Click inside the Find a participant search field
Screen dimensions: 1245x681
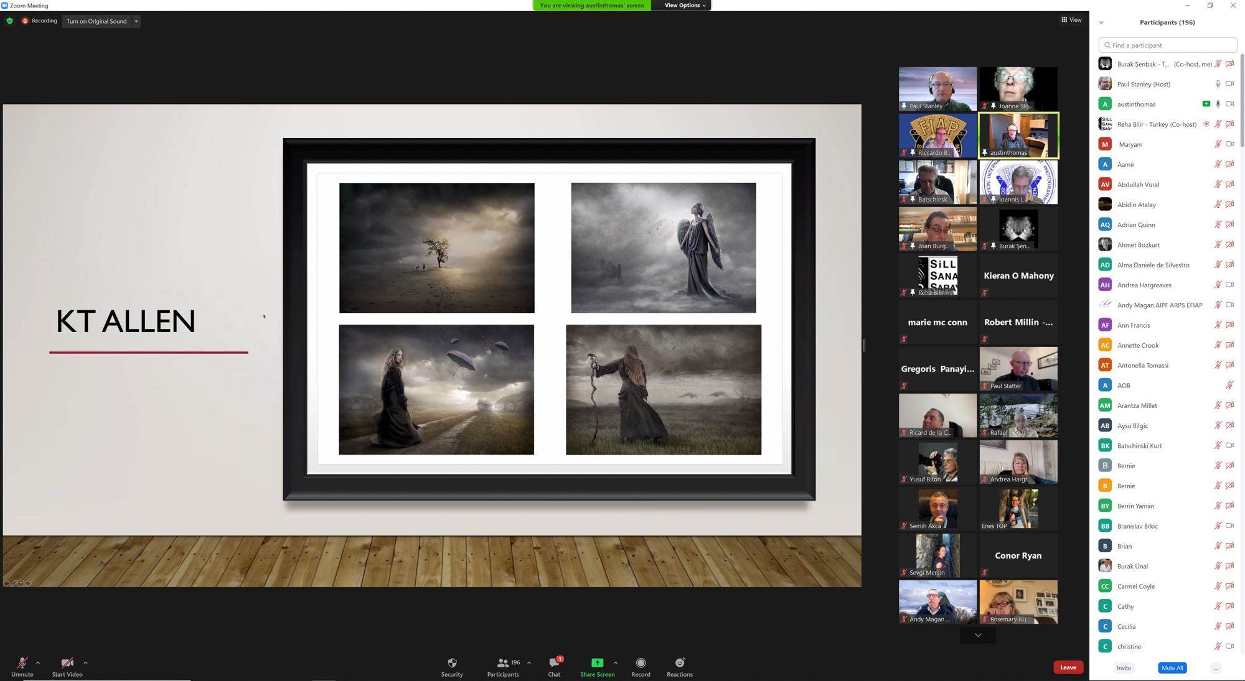[1168, 45]
